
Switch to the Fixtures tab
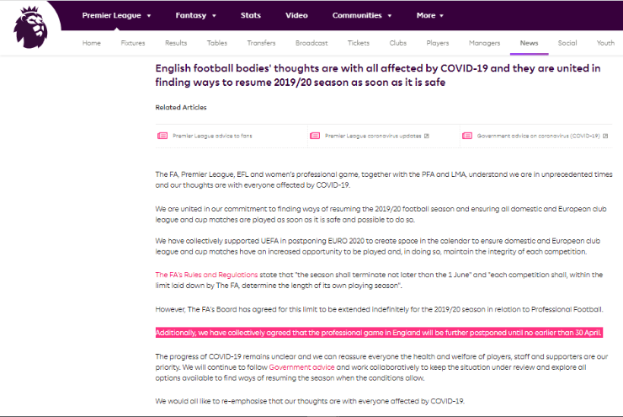pyautogui.click(x=133, y=43)
